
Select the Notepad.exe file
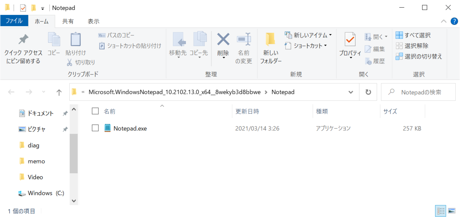(x=130, y=129)
